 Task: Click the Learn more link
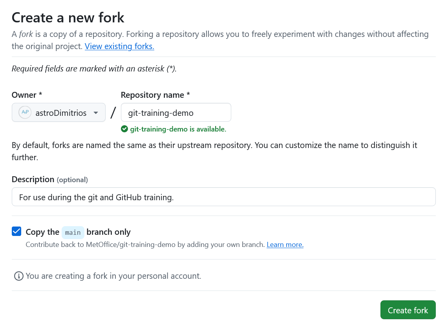[x=285, y=244]
